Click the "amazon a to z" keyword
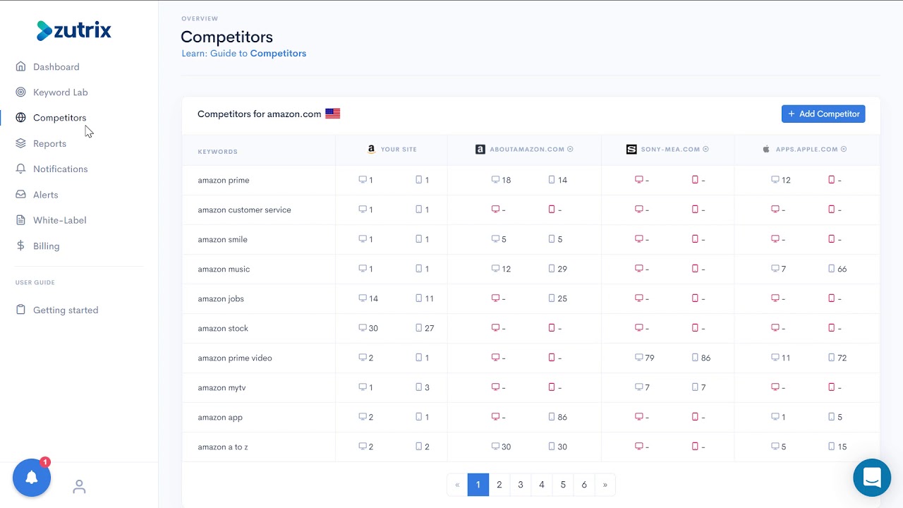 (223, 447)
